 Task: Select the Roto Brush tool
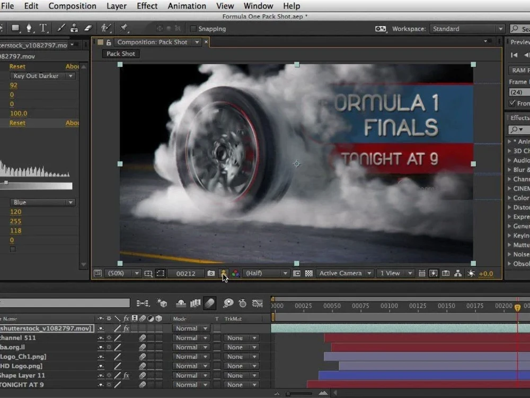(106, 28)
